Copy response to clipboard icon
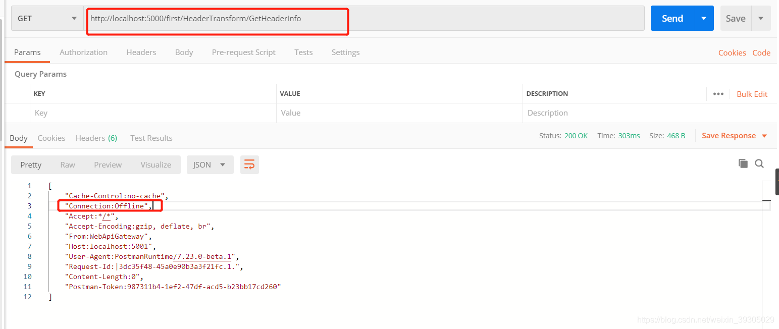The image size is (779, 329). 743,163
